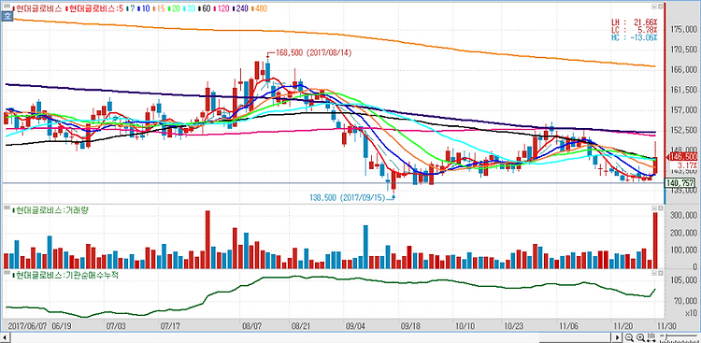Select the 240-day moving average legend

pyautogui.click(x=240, y=8)
